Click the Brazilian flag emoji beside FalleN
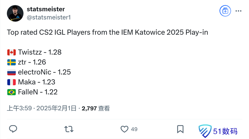Screen dimensions: 249x139 [12, 92]
